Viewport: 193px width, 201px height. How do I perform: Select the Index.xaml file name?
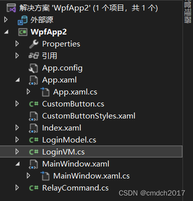62,128
